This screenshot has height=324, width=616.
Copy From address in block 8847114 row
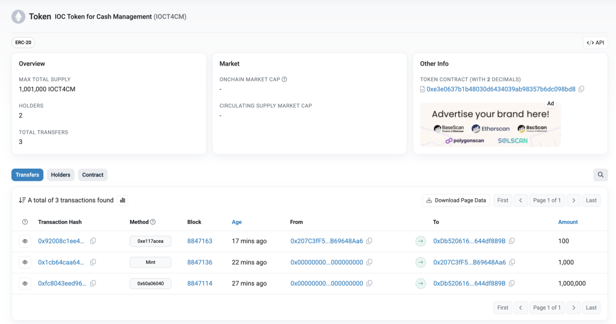pyautogui.click(x=369, y=283)
